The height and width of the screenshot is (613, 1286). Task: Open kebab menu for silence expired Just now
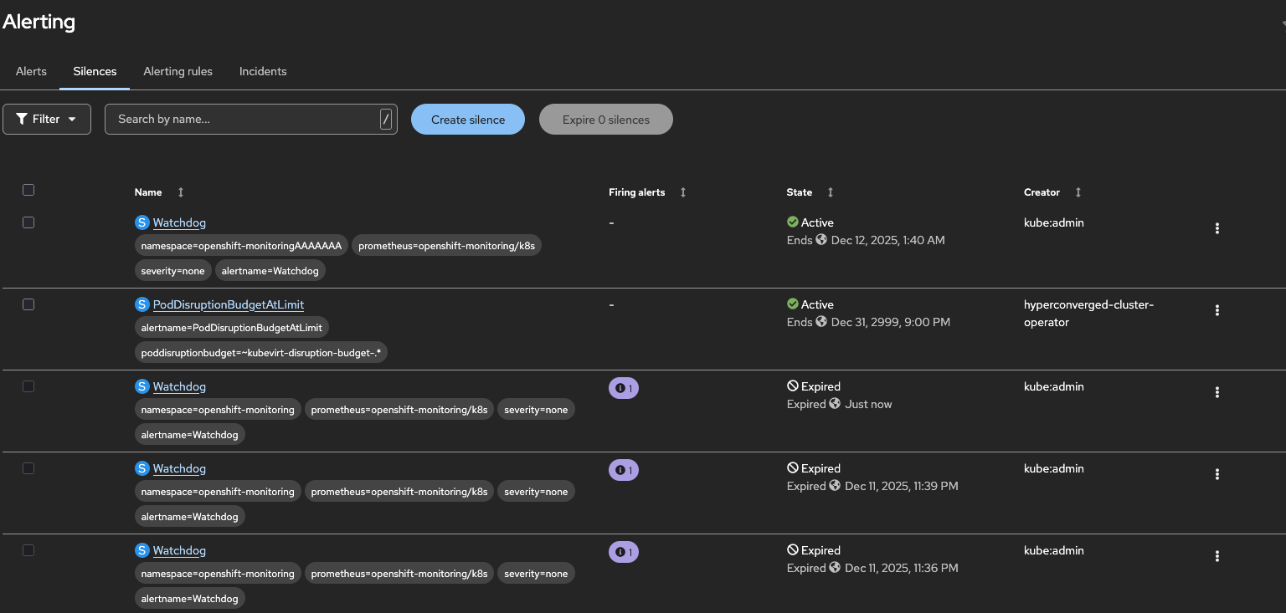pyautogui.click(x=1217, y=392)
